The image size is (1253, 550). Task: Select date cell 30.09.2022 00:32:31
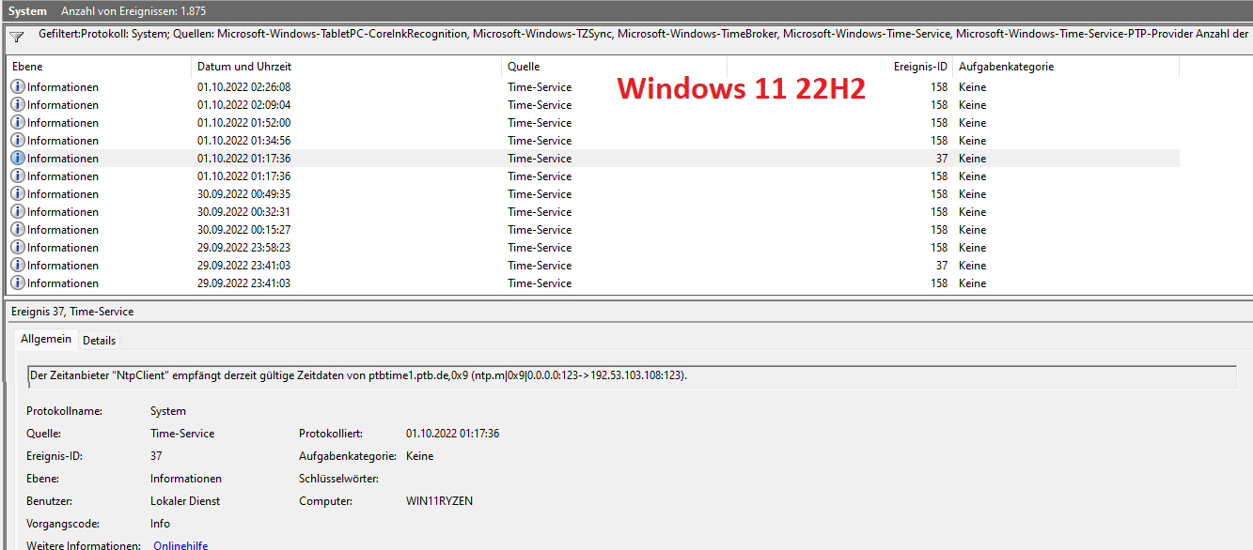[243, 211]
